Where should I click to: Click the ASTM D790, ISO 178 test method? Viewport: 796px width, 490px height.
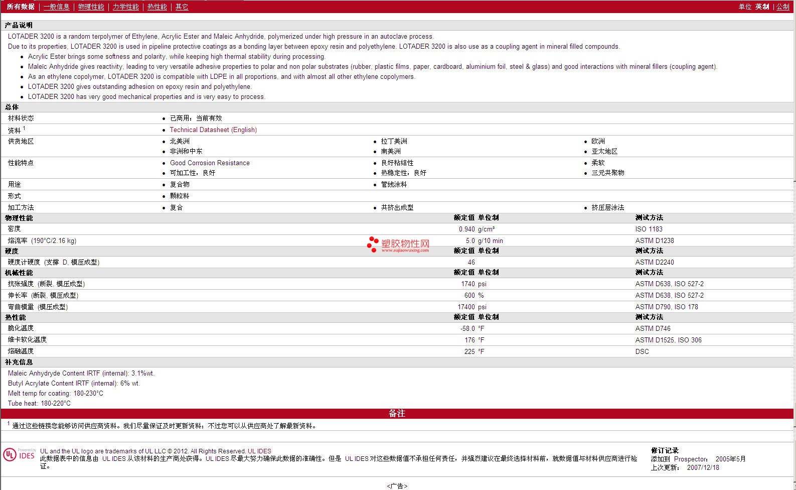tap(667, 307)
